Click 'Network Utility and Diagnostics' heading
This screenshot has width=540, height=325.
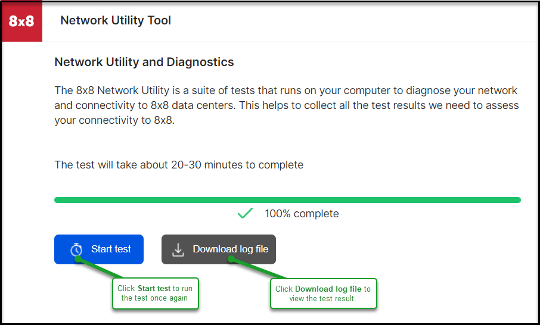tap(144, 62)
